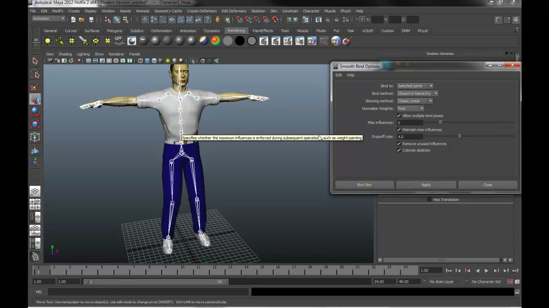Screen dimensions: 549x308
Task: Uncheck Colorize skeleton option
Action: 399,150
